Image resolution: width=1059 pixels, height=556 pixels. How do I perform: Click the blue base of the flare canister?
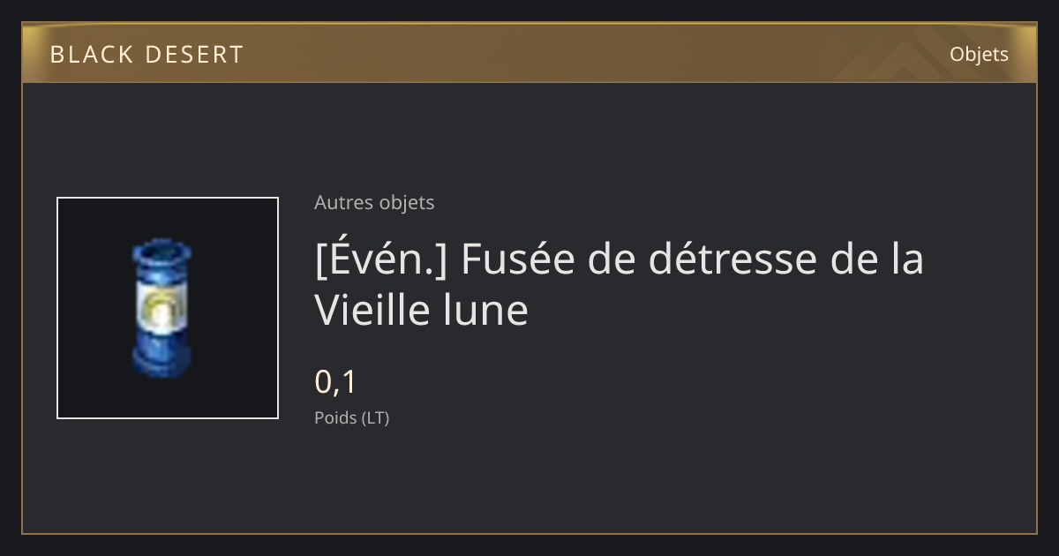pos(161,360)
